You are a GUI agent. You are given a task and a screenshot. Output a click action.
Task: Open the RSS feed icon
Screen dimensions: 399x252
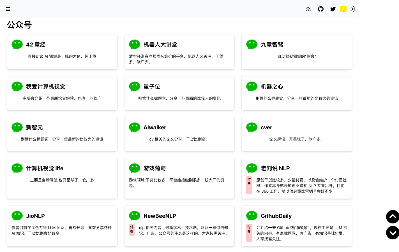click(308, 9)
